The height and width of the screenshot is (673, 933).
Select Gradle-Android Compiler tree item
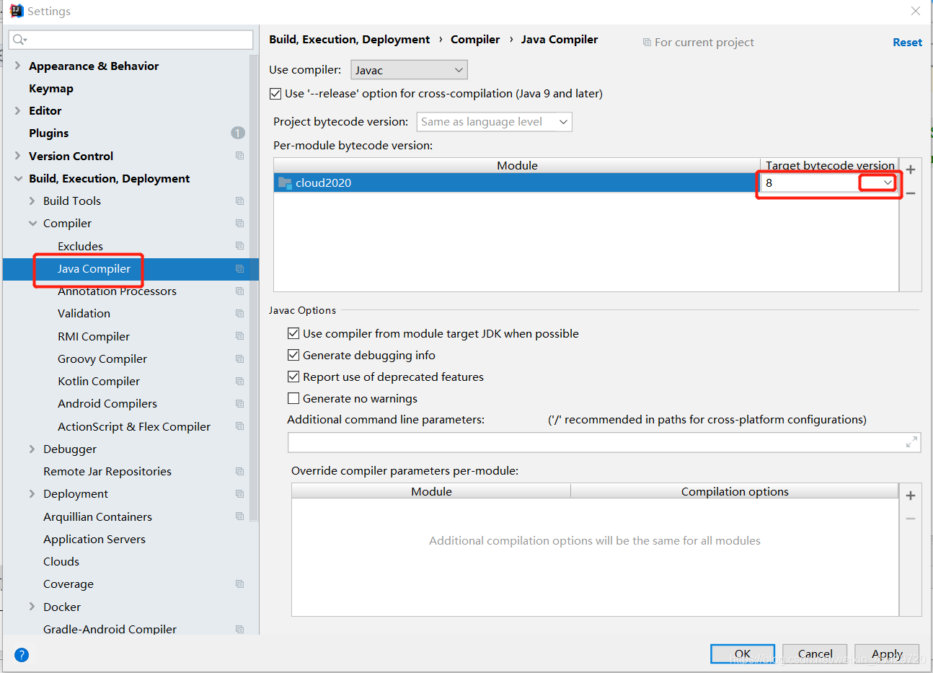[x=110, y=629]
